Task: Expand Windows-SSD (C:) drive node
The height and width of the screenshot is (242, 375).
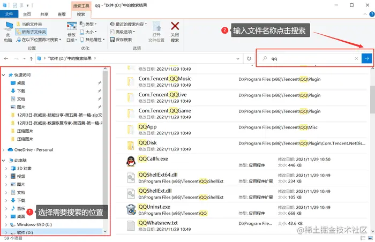Action: pos(6,224)
